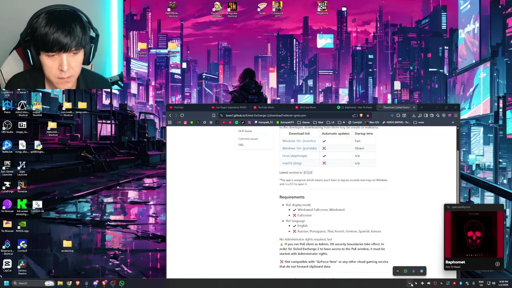This screenshot has width=512, height=288.
Task: Open a new browser tab with plus button
Action: coord(421,107)
